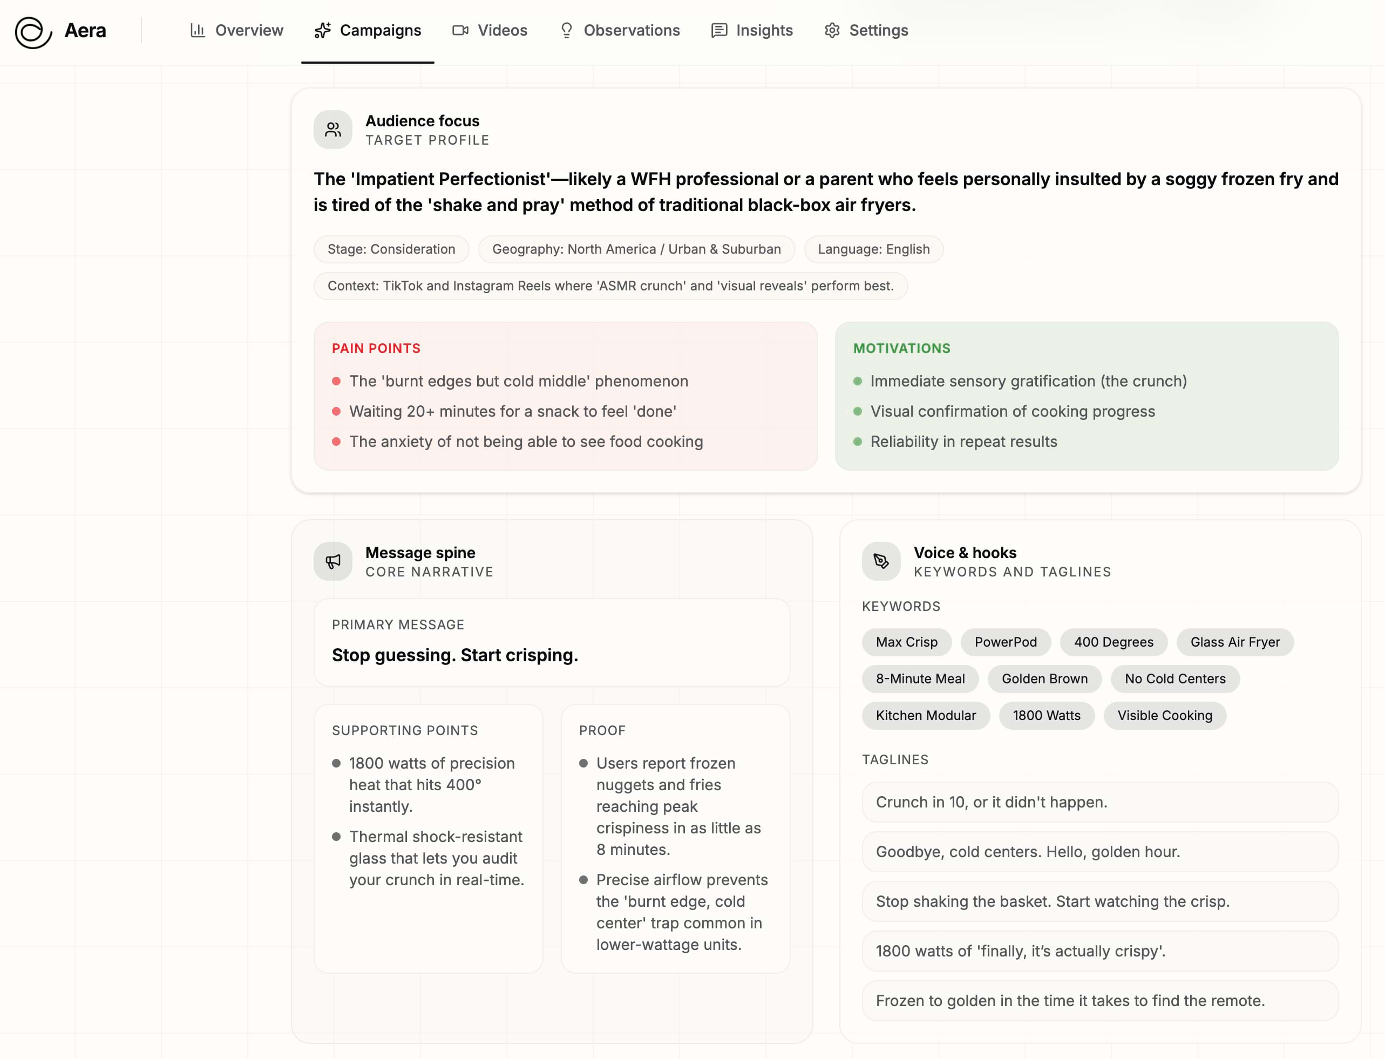Click the Aera logo icon
Viewport: 1385px width, 1059px height.
click(33, 30)
